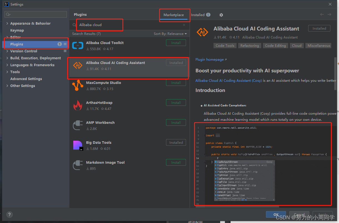Click the vendor name under the detail title

pos(270,37)
